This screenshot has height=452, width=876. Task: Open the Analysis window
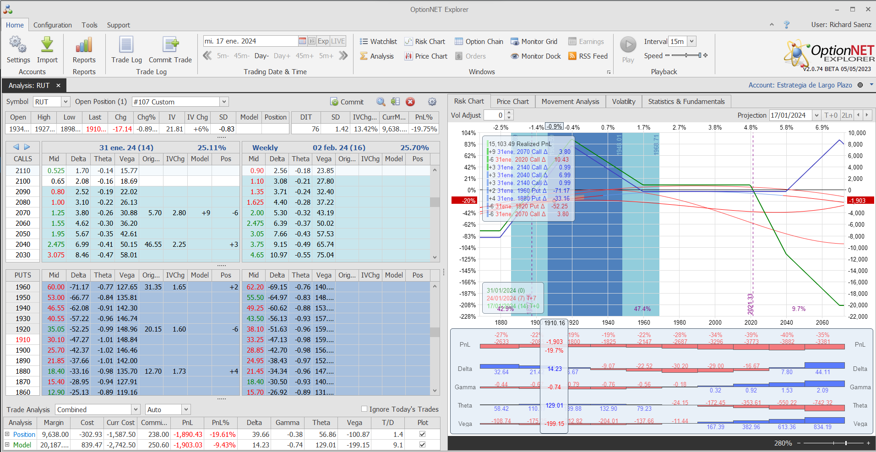(x=377, y=56)
